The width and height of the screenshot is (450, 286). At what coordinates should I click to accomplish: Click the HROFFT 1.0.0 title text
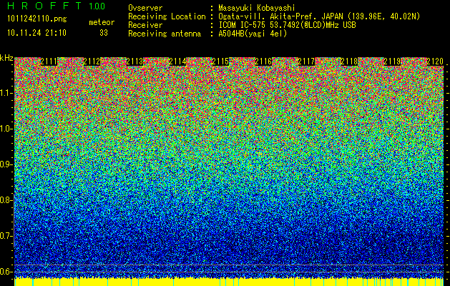57,6
